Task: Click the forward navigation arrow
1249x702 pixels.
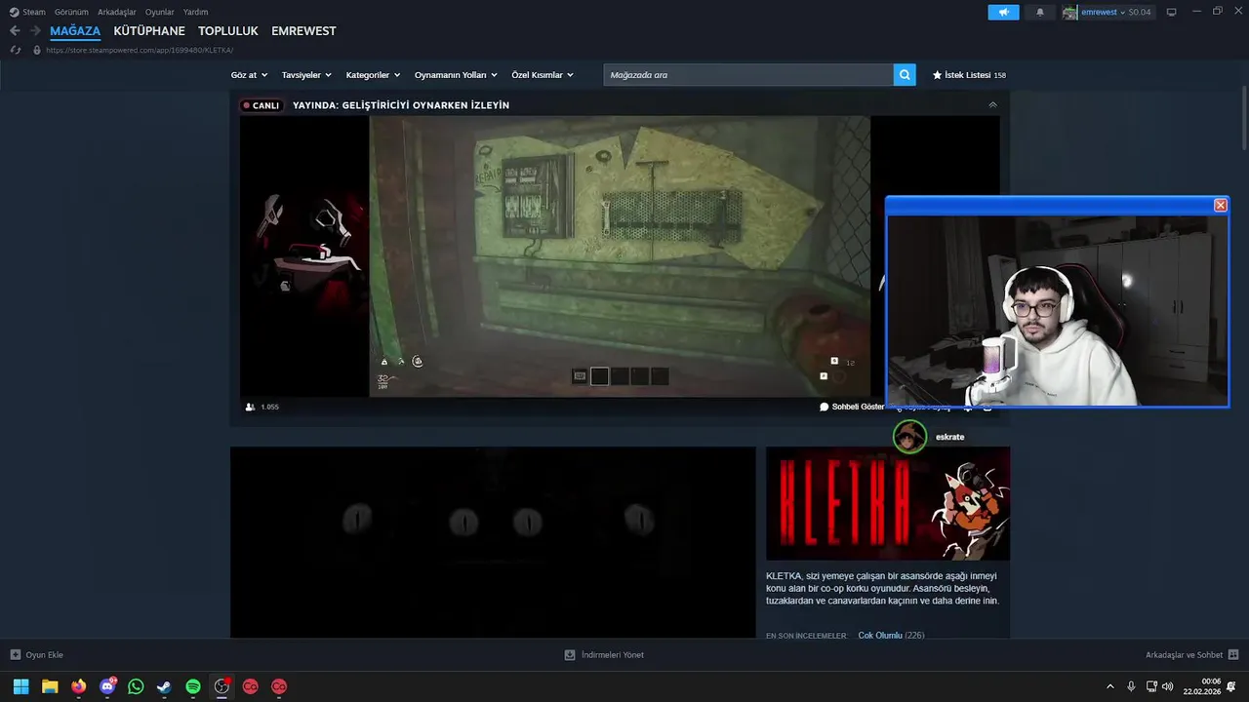Action: [35, 31]
